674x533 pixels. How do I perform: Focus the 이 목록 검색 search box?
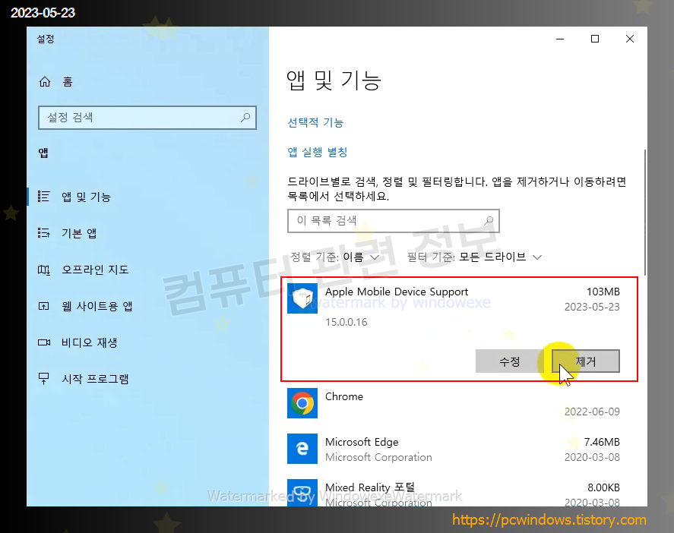394,221
